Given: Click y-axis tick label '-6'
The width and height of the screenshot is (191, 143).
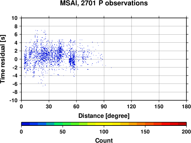Looking at the screenshot, I should coord(15,84).
